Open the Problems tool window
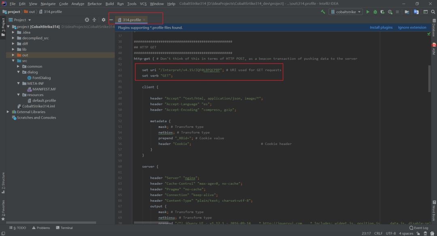The height and width of the screenshot is (236, 437). coord(41,228)
